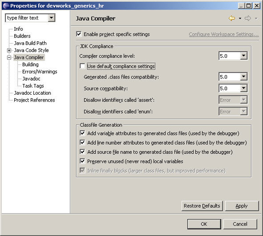Select the Java Compiler tree item
263x236 pixels.
pyautogui.click(x=29, y=57)
